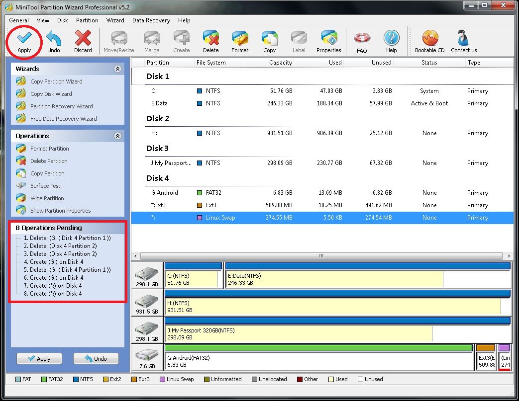
Task: Select pending operation 4 Create G:
Action: (54, 262)
